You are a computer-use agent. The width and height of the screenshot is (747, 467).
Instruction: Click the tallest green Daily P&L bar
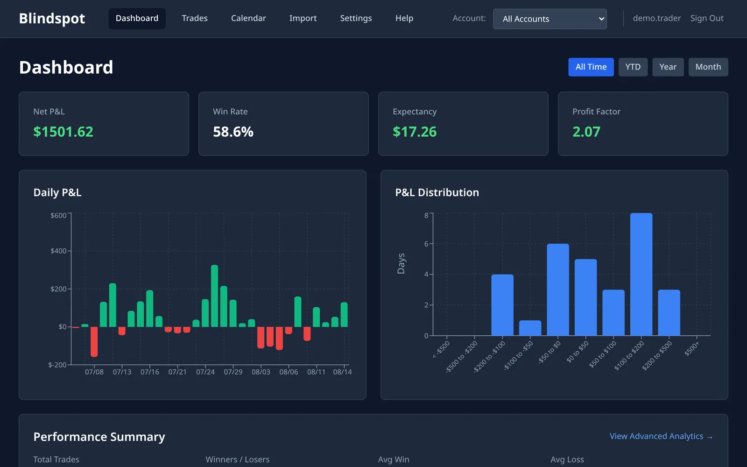pyautogui.click(x=214, y=296)
